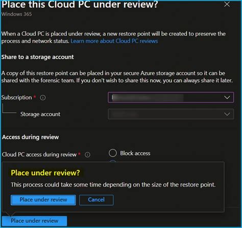
Task: Confirm with Place under review in the popup
Action: [43, 200]
